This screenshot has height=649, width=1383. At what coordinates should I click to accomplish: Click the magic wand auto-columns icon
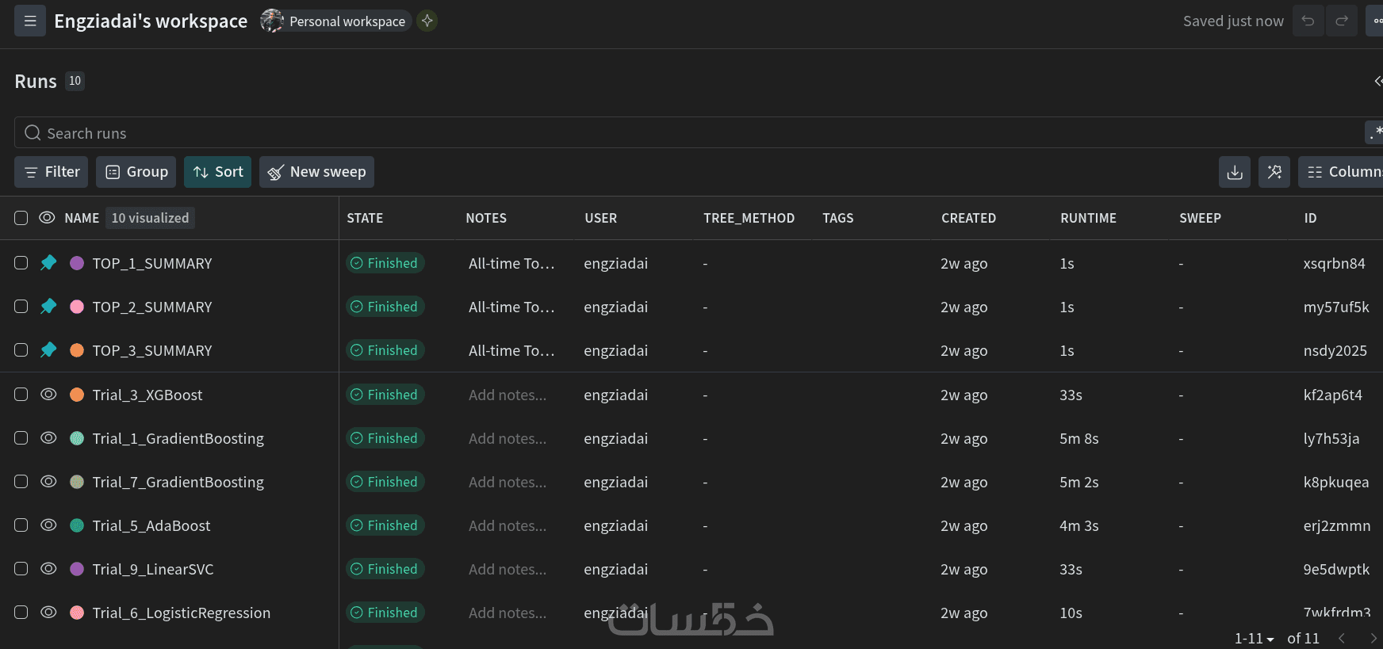tap(1274, 172)
